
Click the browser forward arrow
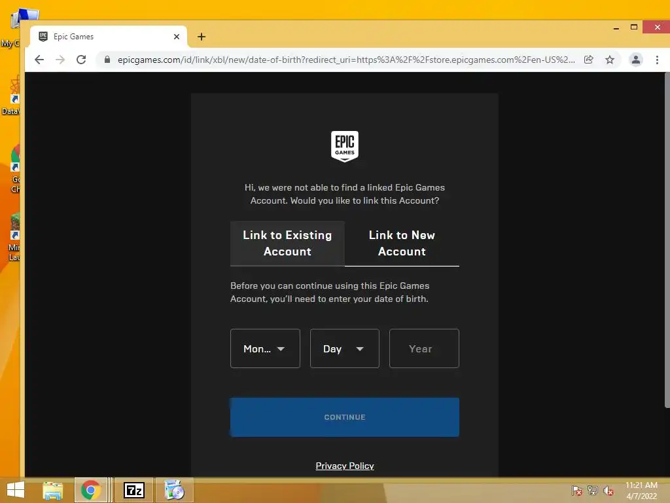60,60
